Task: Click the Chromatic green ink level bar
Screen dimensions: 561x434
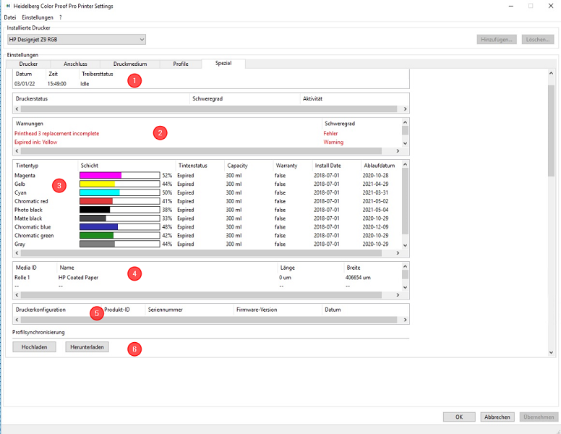Action: pos(119,235)
